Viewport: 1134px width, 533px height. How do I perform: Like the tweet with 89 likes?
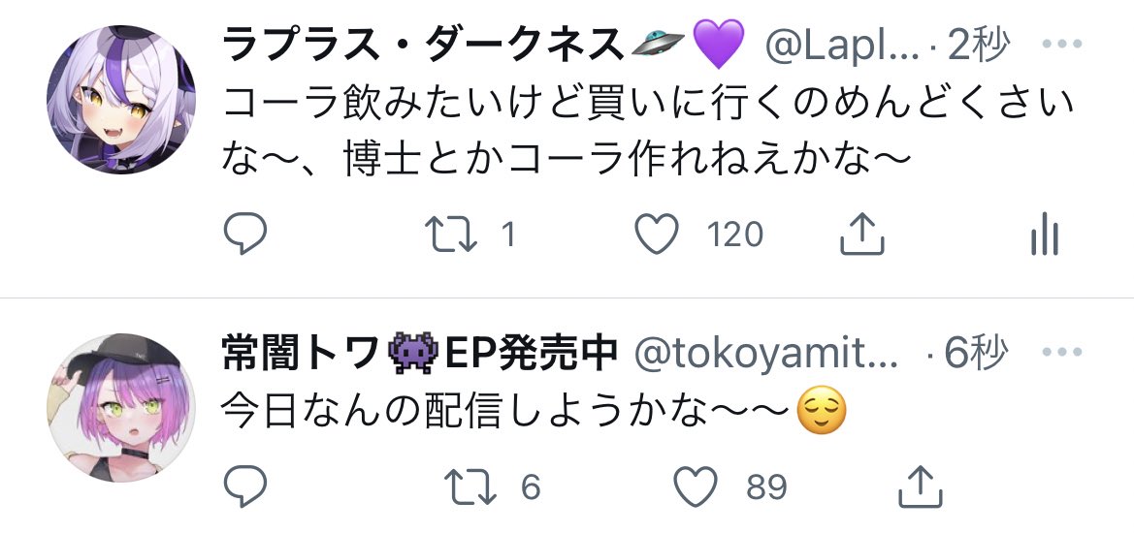click(695, 486)
